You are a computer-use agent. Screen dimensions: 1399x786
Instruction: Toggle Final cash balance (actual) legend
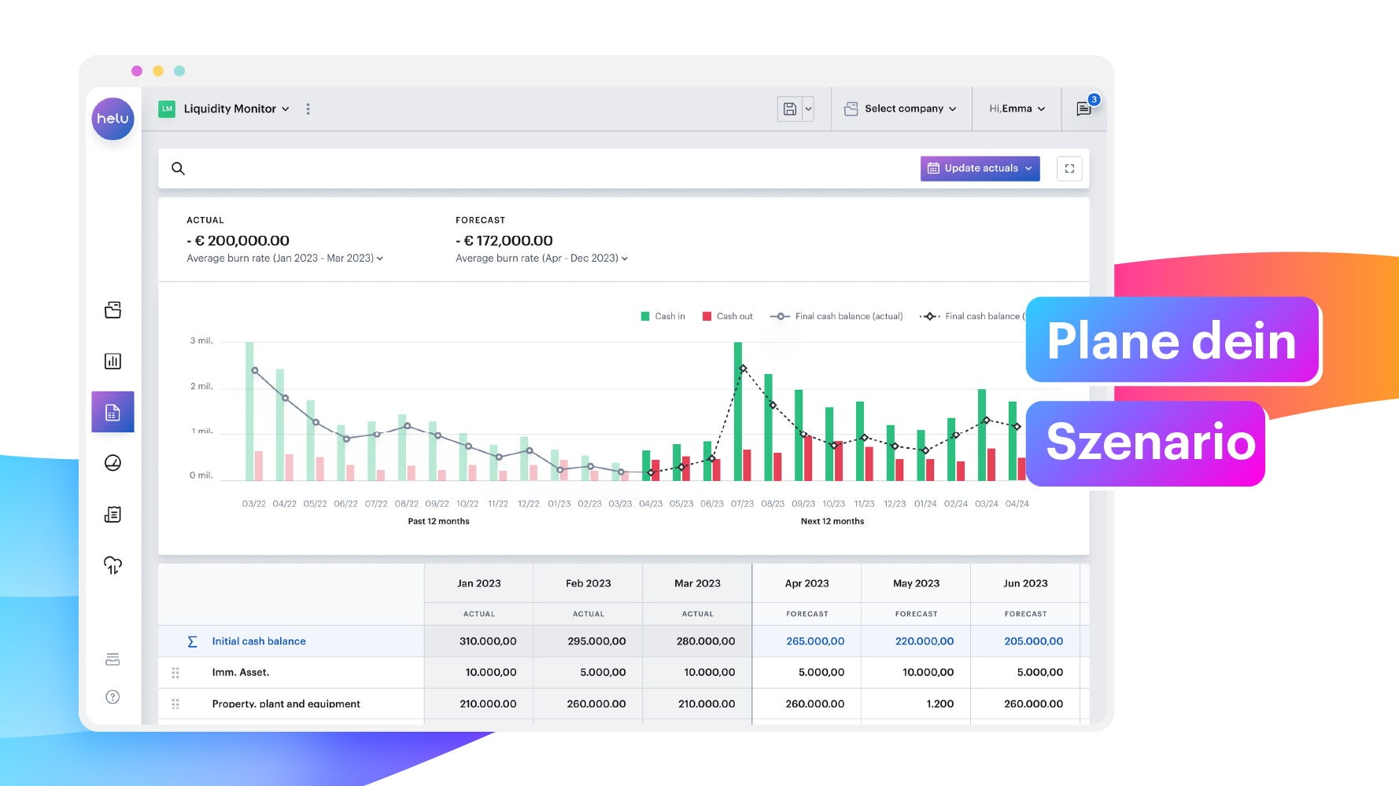click(836, 316)
